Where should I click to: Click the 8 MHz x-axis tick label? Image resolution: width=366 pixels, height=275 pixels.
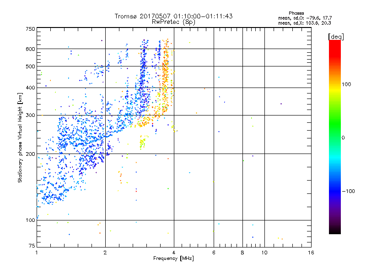242,253
